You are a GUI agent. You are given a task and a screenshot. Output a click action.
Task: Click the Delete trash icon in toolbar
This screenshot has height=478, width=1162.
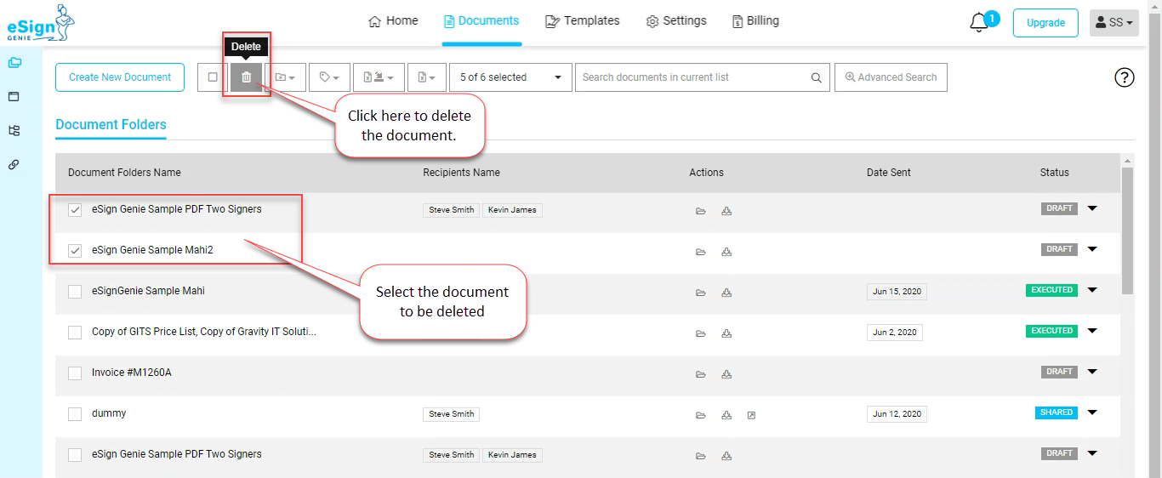[x=246, y=77]
